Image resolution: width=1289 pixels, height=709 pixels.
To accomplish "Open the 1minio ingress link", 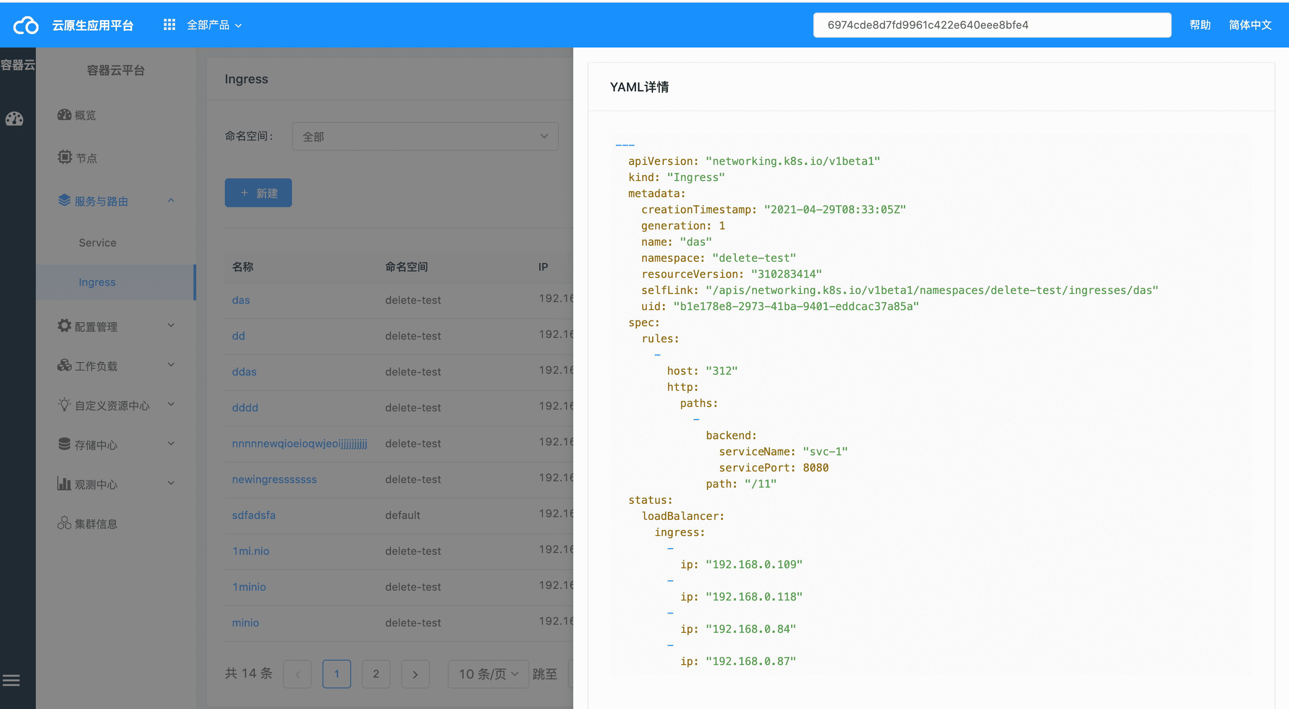I will pos(249,587).
